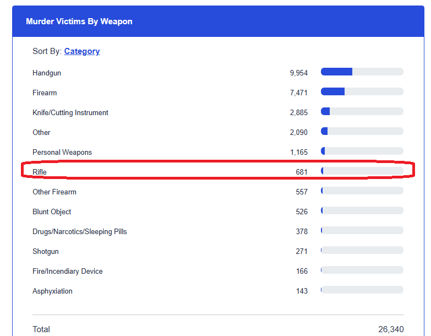This screenshot has height=336, width=431.
Task: Select the Knife/Cutting Instrument proportion bar
Action: [x=362, y=111]
